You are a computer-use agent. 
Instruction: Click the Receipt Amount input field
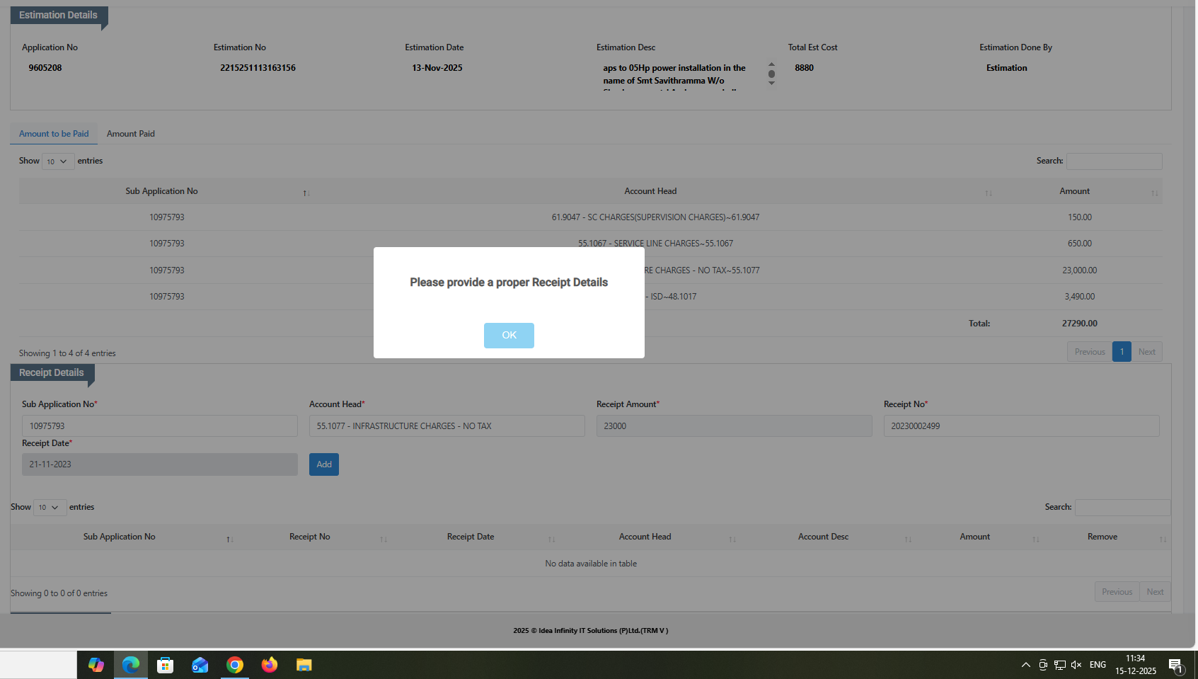point(735,426)
